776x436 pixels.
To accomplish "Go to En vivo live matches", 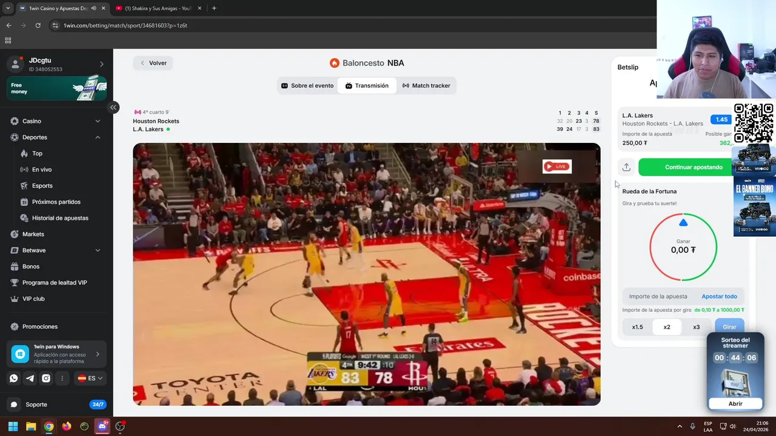I will [42, 170].
